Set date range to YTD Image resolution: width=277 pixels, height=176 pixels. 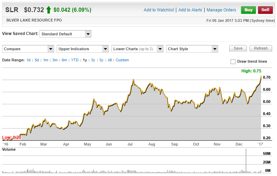[x=75, y=60]
